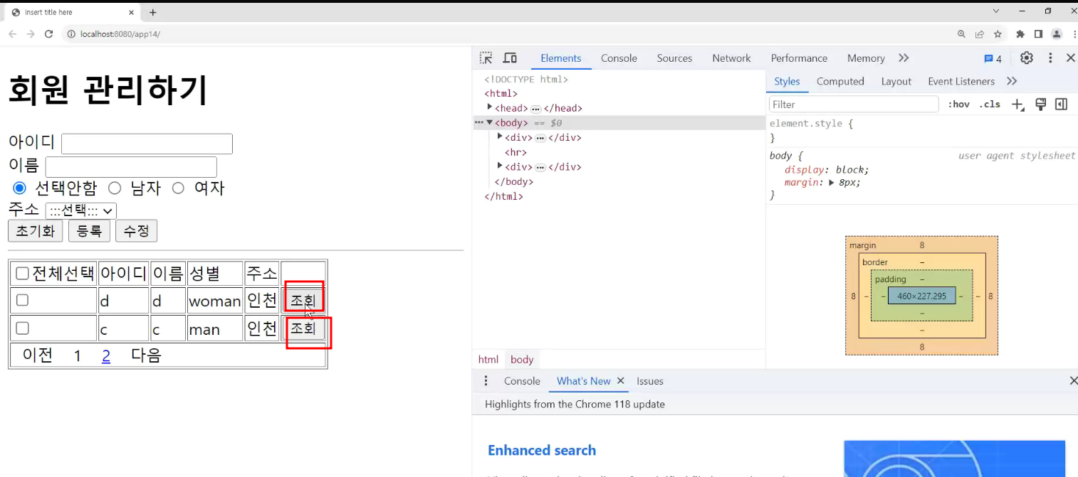The width and height of the screenshot is (1078, 477).
Task: Select the 여자 radio button
Action: 178,188
